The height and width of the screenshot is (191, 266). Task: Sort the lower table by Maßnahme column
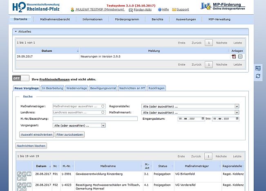(x=141, y=166)
